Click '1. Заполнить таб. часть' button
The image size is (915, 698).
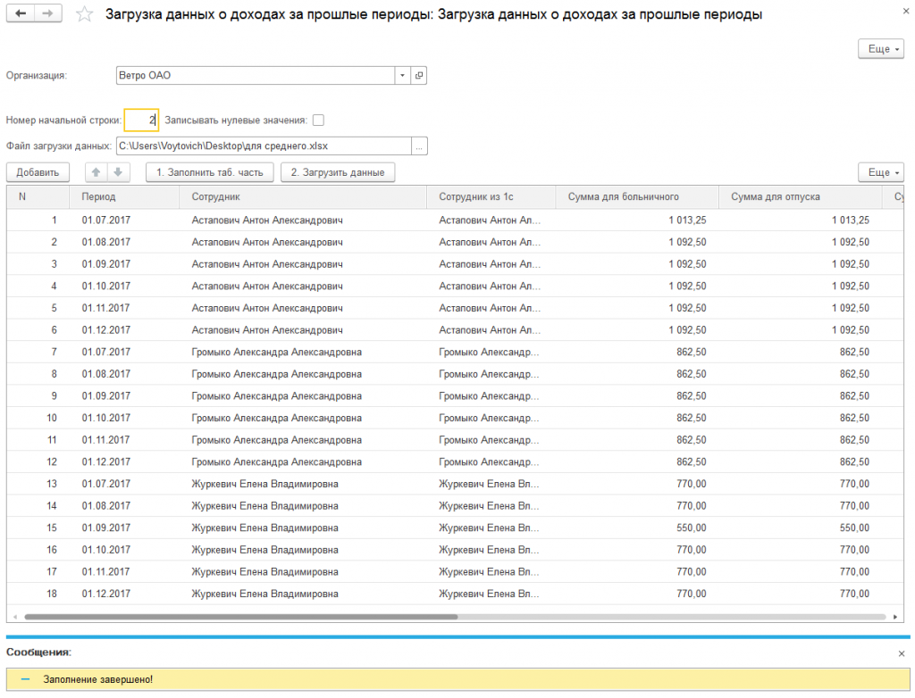209,172
